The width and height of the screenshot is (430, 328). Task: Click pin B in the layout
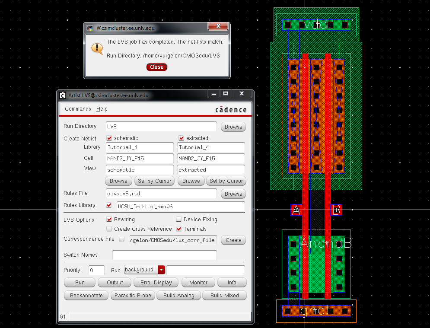[337, 210]
